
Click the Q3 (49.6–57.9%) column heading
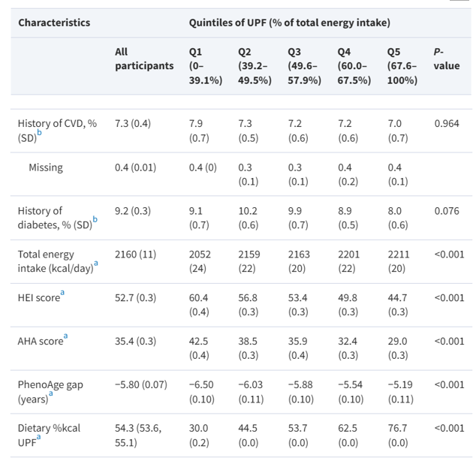pyautogui.click(x=304, y=65)
